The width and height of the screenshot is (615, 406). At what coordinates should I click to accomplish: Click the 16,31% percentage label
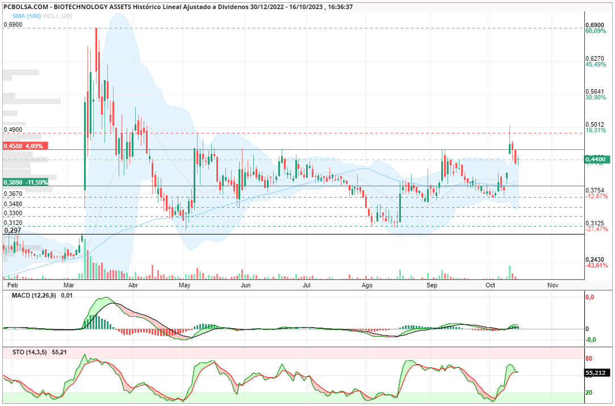[x=596, y=130]
